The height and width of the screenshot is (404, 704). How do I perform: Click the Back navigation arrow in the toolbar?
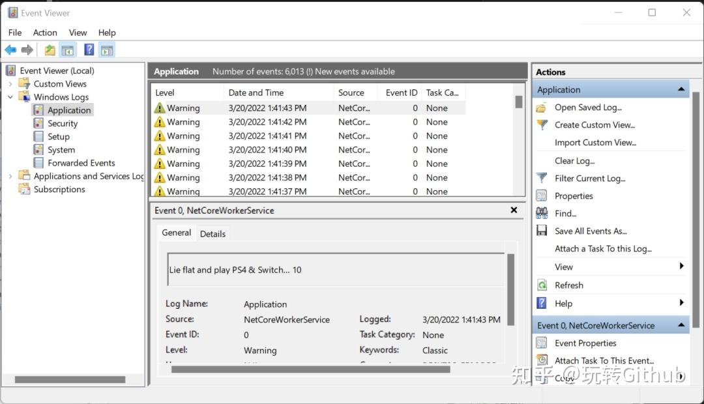(10, 50)
